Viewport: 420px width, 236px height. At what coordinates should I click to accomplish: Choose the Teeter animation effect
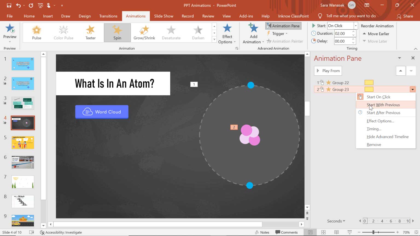pos(90,32)
